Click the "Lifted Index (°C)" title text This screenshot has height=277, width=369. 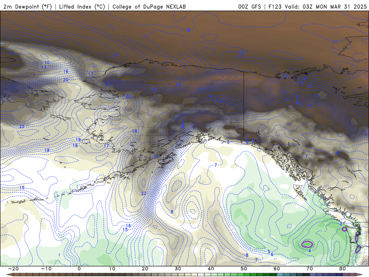(82, 6)
